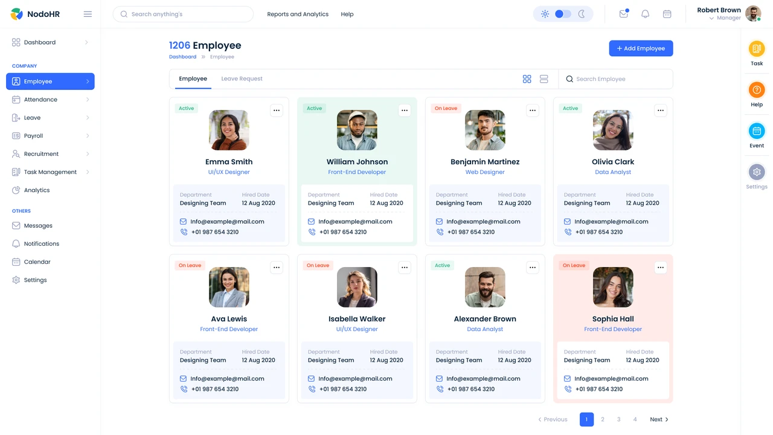Select the Employee tab
773x435 pixels.
[x=193, y=79]
